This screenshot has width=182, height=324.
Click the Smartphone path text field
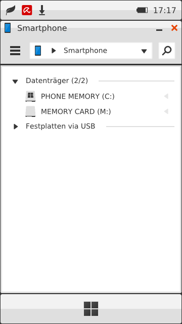91,51
